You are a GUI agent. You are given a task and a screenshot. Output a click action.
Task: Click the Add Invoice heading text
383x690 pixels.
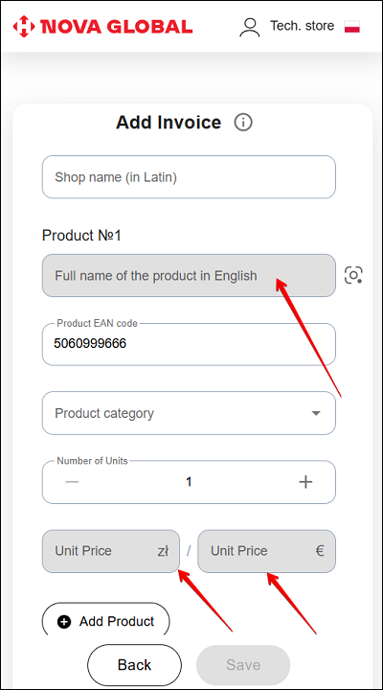coord(169,123)
